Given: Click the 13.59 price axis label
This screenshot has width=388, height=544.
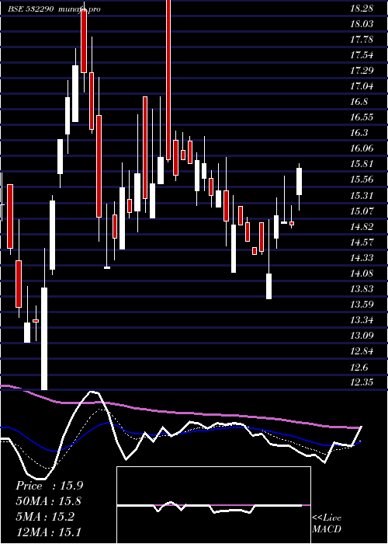Looking at the screenshot, I should (x=362, y=305).
